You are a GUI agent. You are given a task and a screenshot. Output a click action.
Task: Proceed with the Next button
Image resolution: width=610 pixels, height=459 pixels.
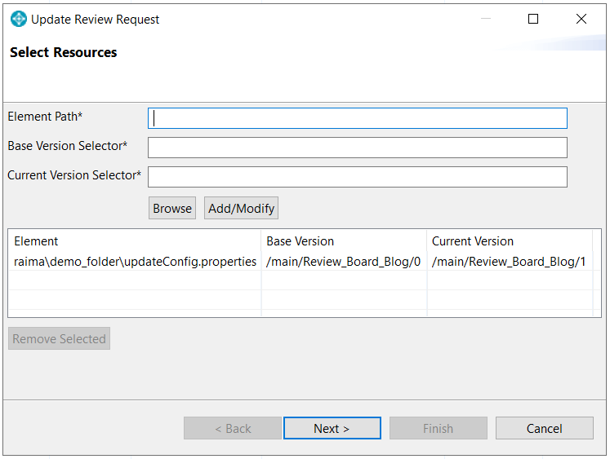click(x=332, y=428)
